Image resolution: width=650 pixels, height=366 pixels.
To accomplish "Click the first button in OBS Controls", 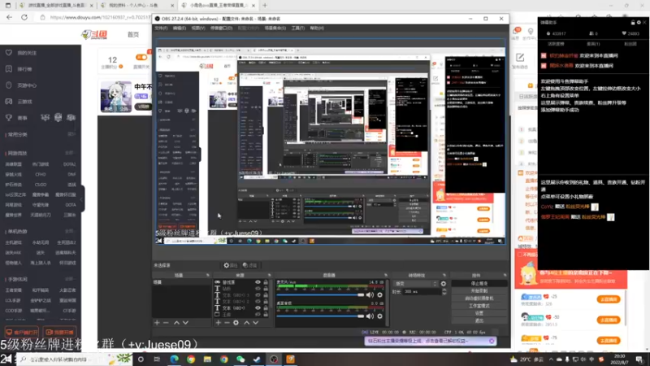I will 479,283.
